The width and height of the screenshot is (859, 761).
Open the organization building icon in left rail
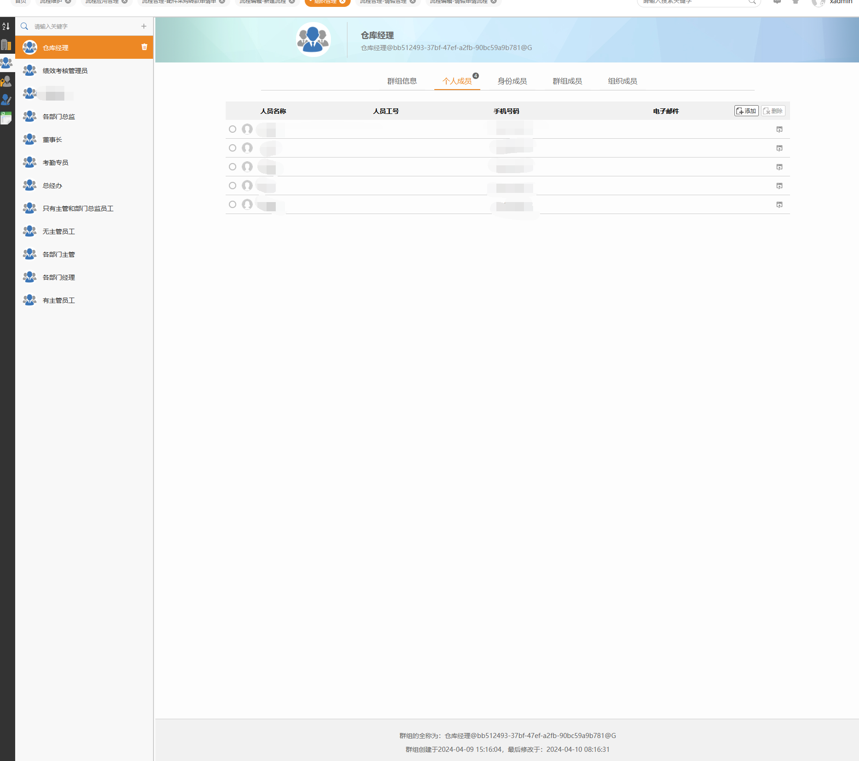pos(6,45)
